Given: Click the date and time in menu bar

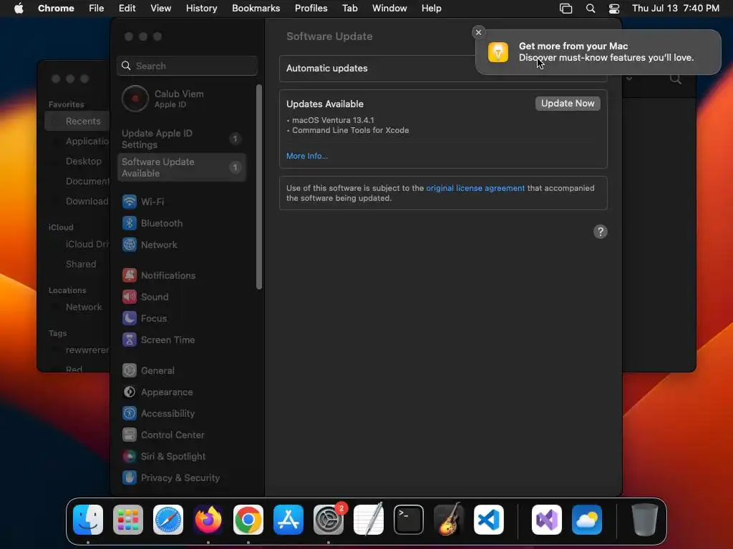Looking at the screenshot, I should point(676,9).
